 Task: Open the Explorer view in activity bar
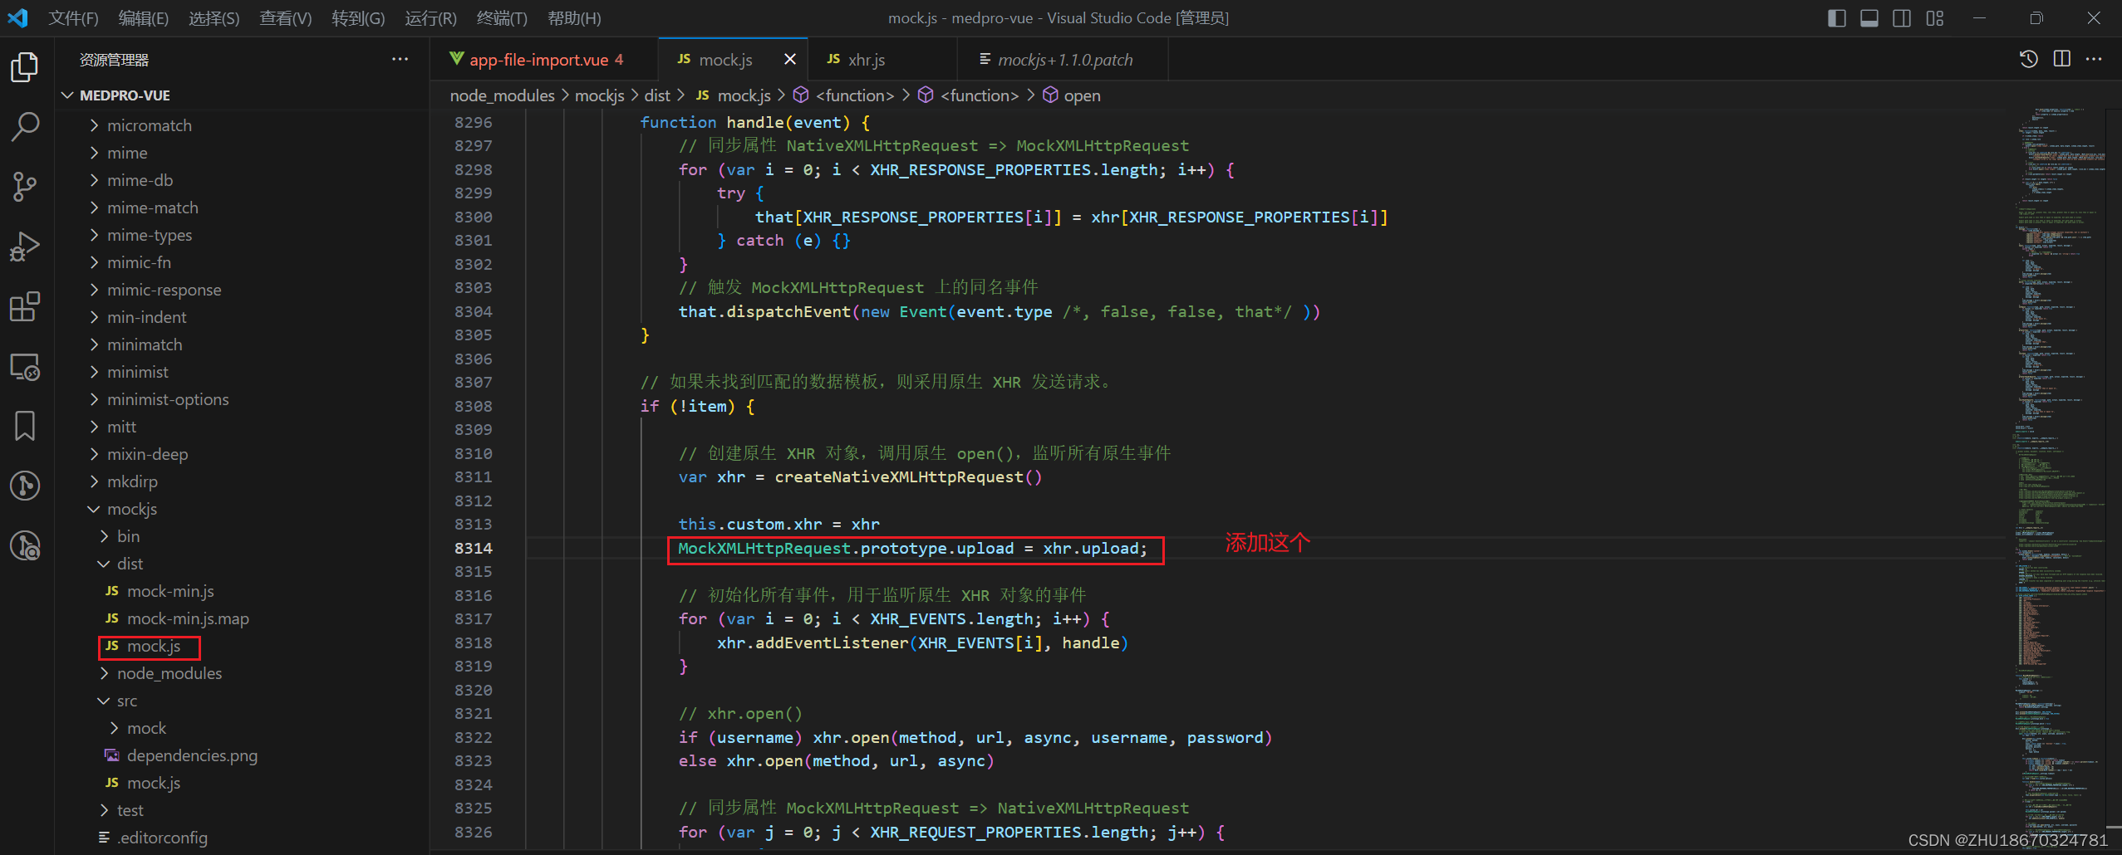(x=25, y=67)
